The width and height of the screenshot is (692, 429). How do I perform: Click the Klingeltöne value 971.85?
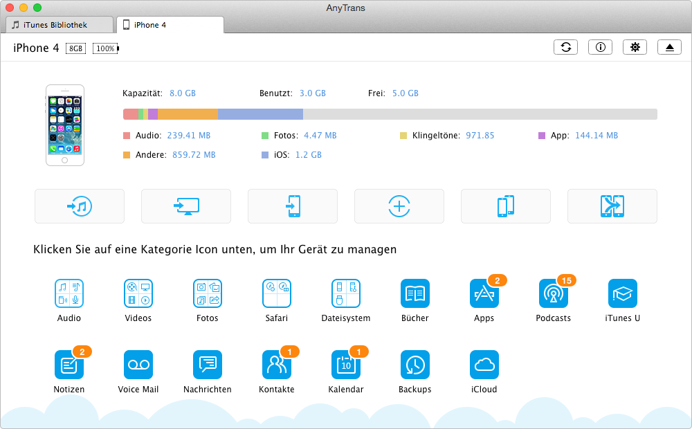(x=480, y=136)
